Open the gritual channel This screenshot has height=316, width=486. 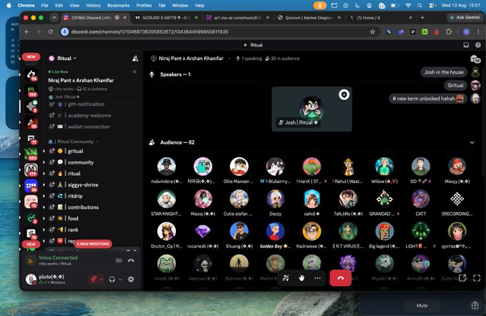click(x=93, y=151)
